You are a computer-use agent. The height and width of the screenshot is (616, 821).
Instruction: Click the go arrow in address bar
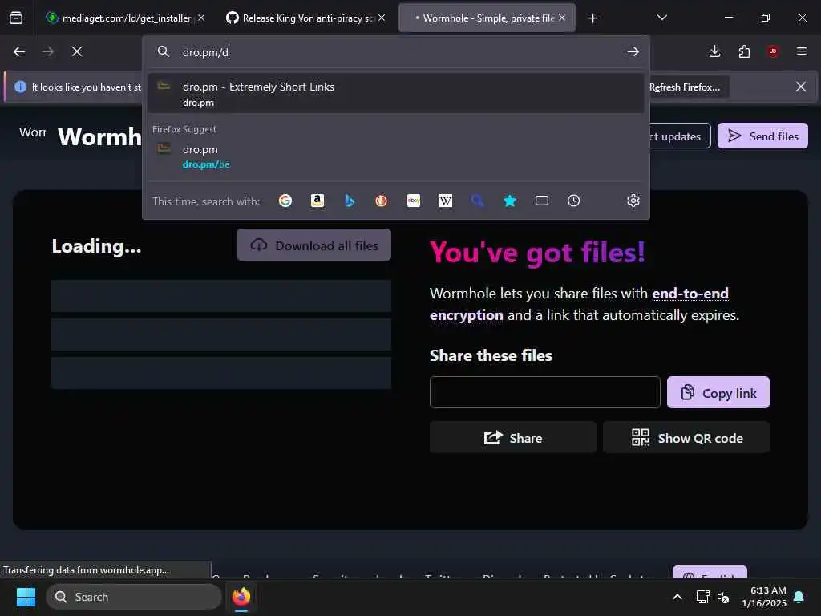click(633, 51)
